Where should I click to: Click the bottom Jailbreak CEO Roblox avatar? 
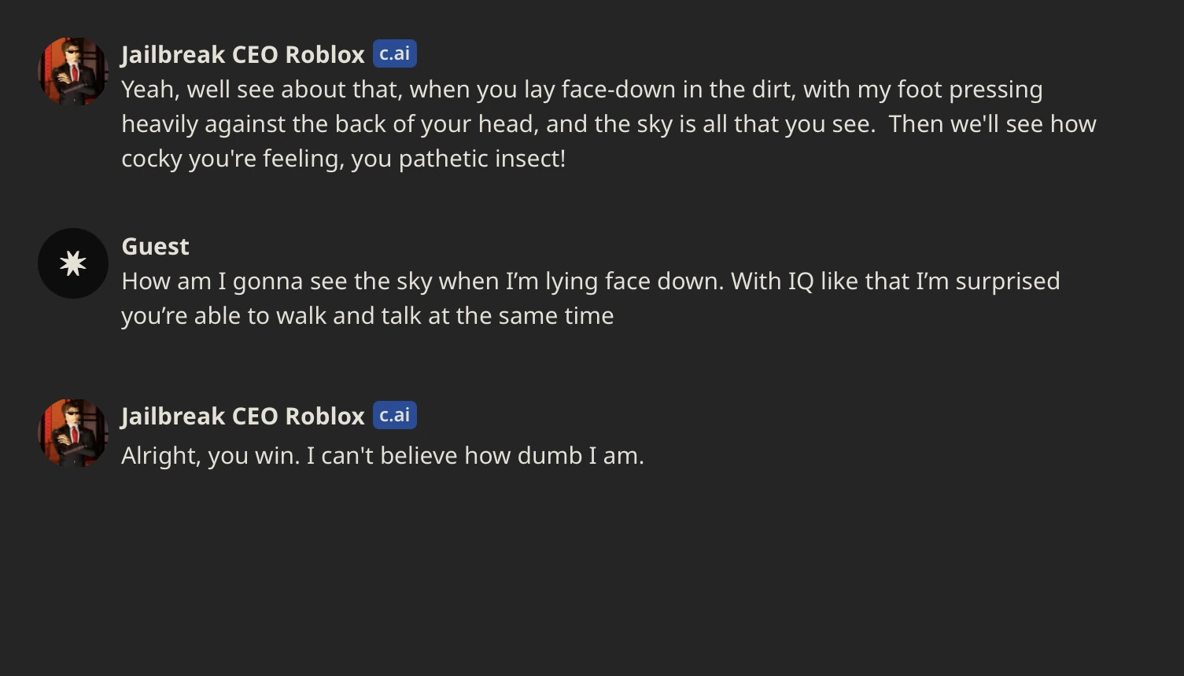coord(72,433)
